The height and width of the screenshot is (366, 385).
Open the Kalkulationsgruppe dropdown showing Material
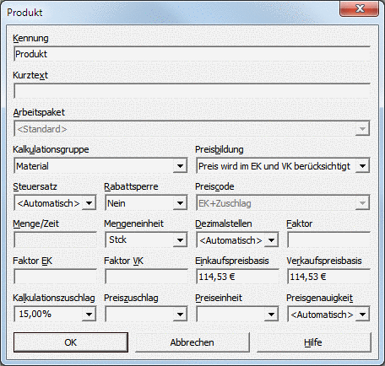point(100,166)
